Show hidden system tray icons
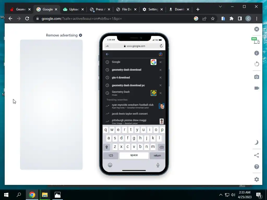This screenshot has height=200, width=267. 221,195
